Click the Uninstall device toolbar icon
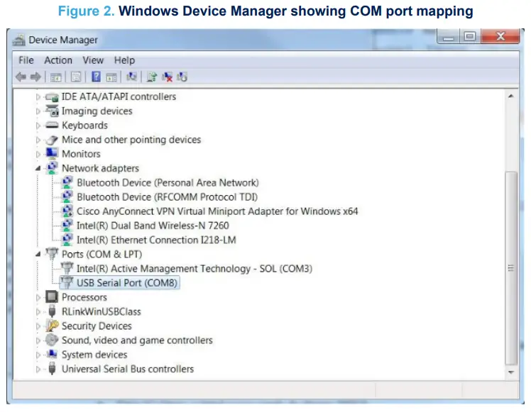 coord(167,77)
